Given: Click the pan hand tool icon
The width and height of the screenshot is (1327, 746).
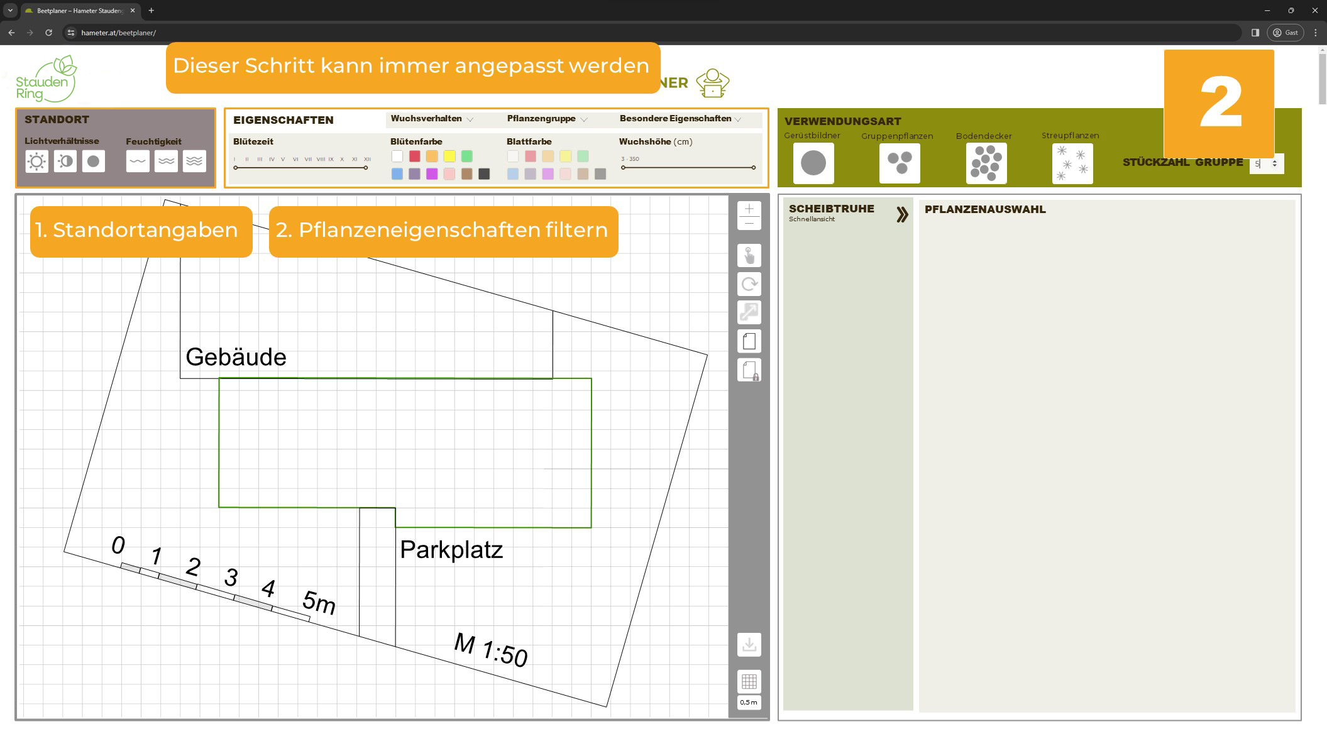Looking at the screenshot, I should [x=749, y=256].
